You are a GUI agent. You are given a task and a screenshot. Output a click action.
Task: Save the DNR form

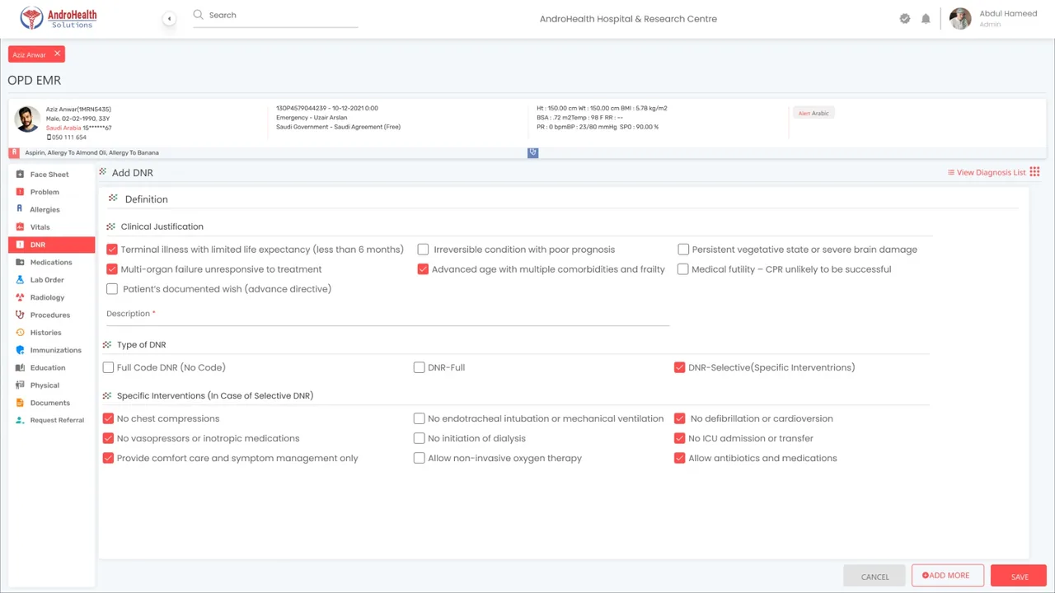click(x=1019, y=577)
